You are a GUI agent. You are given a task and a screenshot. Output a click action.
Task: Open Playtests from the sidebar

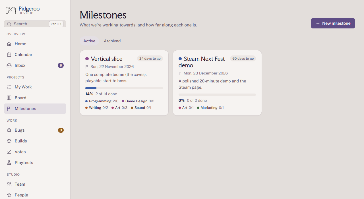click(x=35, y=163)
